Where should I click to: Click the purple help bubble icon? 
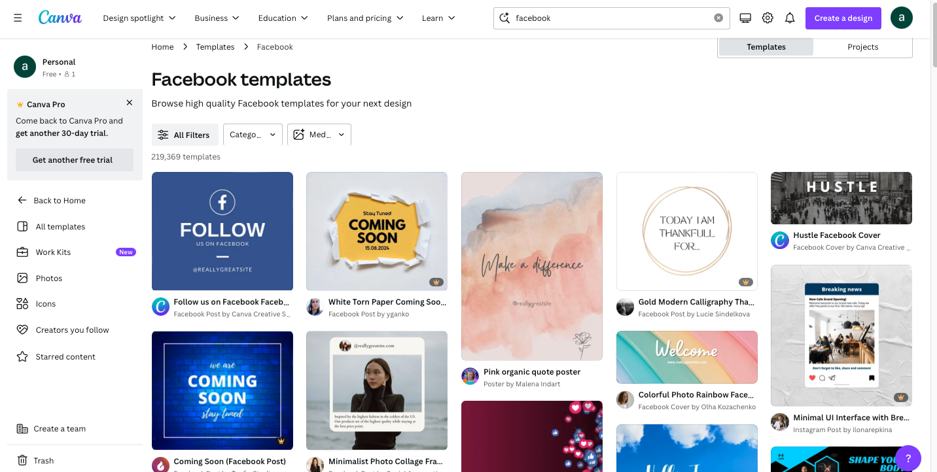click(908, 458)
